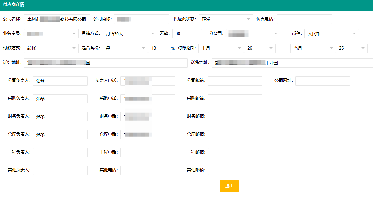The width and height of the screenshot is (373, 198).
Task: Expand the 付款方式 payment dropdown showing 转帐
Action: tap(51, 48)
